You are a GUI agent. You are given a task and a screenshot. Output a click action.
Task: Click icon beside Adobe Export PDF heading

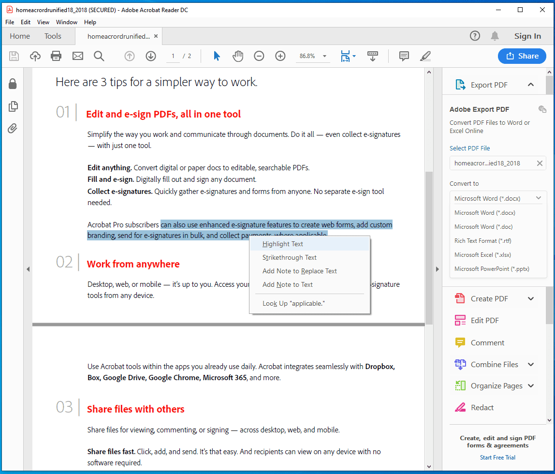click(x=542, y=109)
